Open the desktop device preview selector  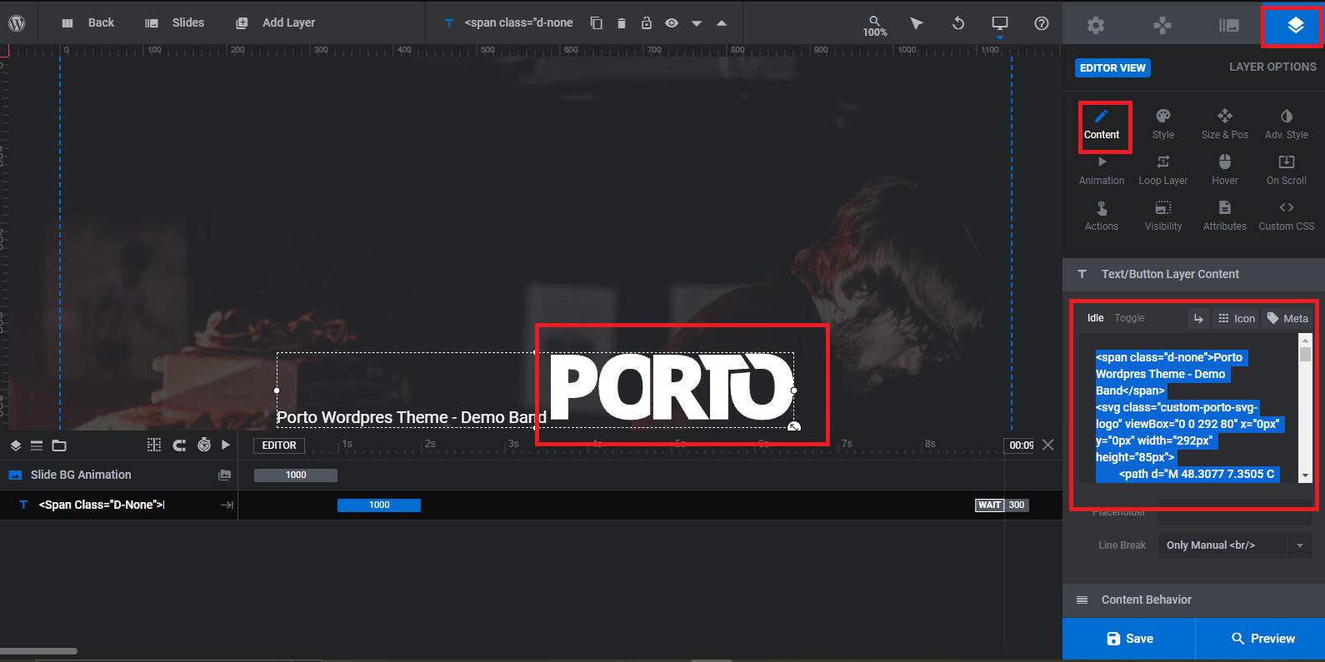tap(1000, 25)
